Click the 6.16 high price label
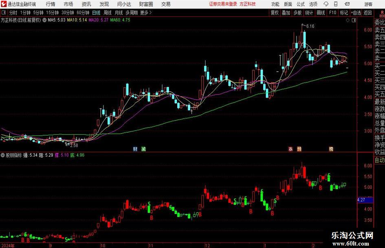This screenshot has width=385, height=248. [x=310, y=26]
